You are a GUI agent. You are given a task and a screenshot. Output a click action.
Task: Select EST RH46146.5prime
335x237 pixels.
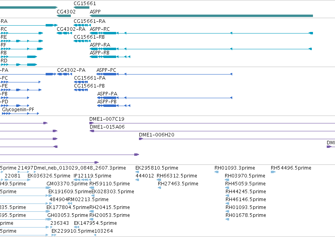coord(246,200)
